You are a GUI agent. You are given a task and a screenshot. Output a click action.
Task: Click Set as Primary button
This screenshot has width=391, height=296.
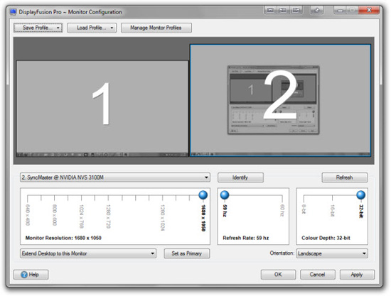click(187, 253)
